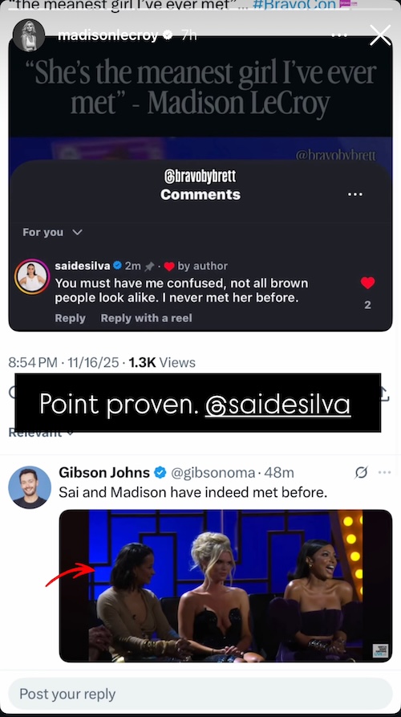401x717 pixels.
Task: Close the Instagram story with the X
Action: click(x=380, y=35)
